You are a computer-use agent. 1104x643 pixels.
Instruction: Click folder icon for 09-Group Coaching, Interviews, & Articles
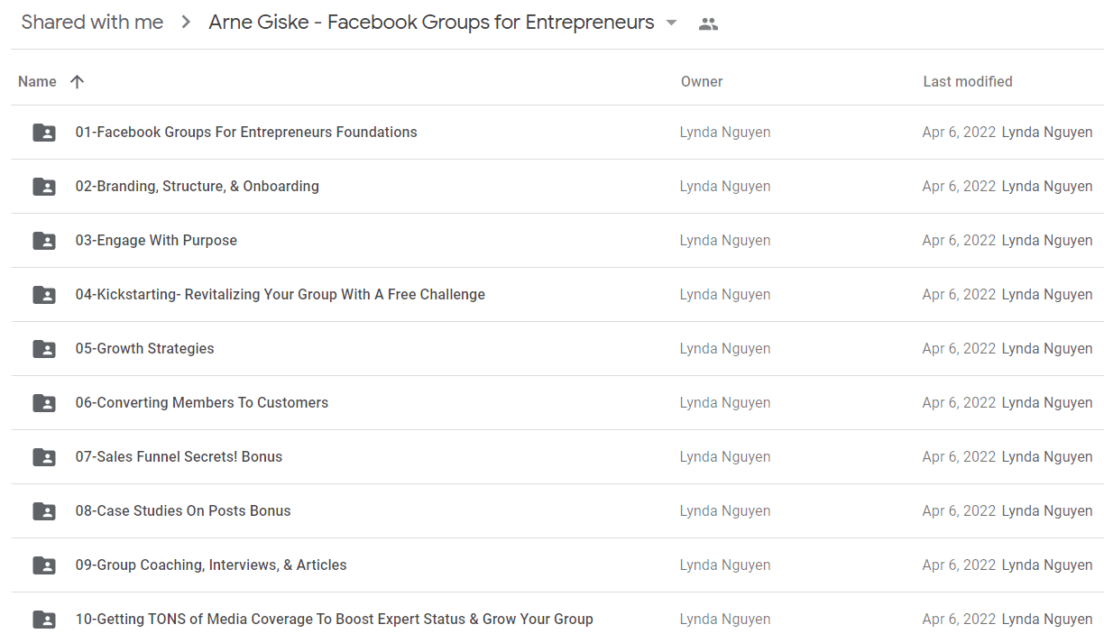tap(44, 565)
